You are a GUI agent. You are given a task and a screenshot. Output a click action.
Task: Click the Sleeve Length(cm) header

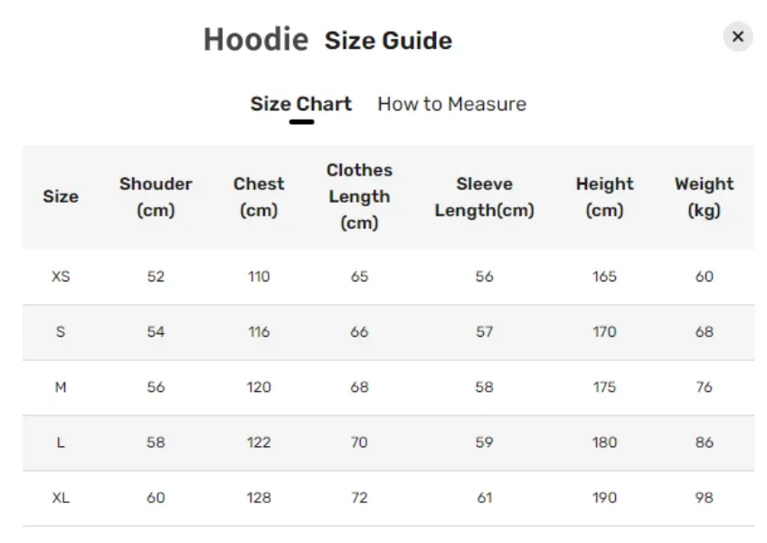484,196
